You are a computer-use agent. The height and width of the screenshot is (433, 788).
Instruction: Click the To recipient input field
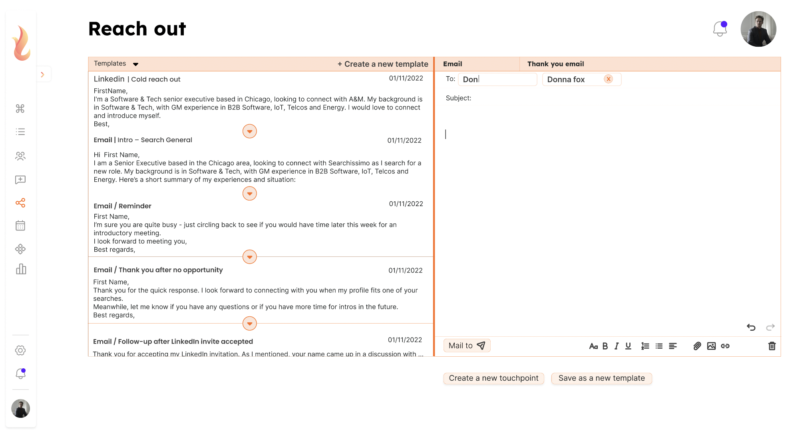click(x=497, y=79)
